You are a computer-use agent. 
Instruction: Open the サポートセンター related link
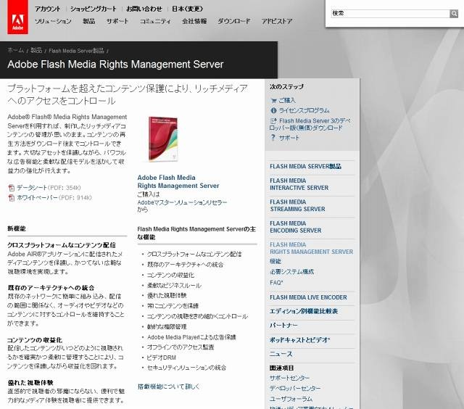point(289,378)
